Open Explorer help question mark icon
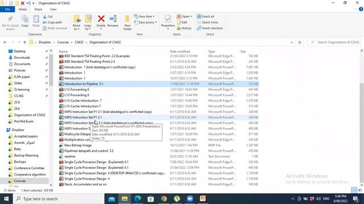364x204 pixels. click(361, 9)
